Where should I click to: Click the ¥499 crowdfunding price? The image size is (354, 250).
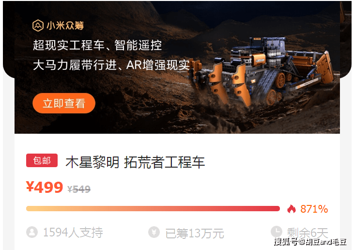45,187
